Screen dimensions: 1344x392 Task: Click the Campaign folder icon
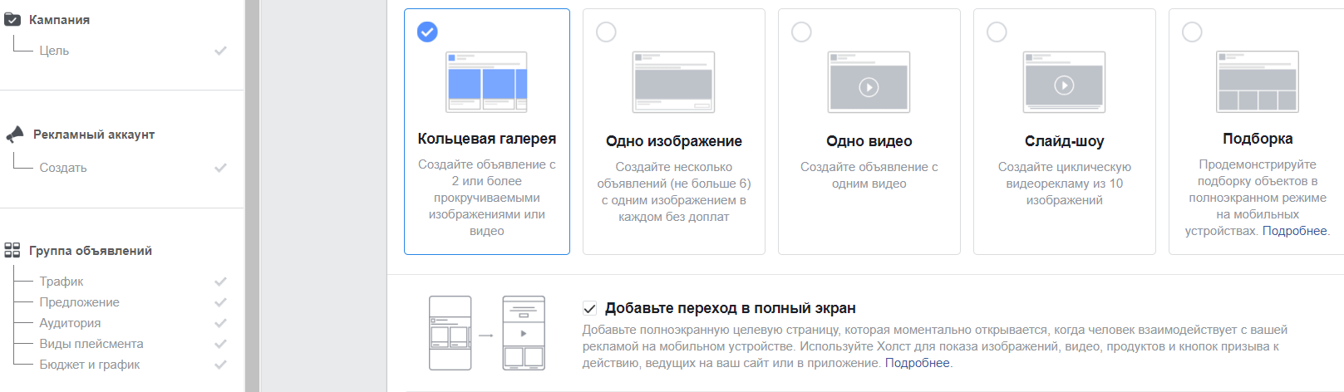[x=12, y=19]
